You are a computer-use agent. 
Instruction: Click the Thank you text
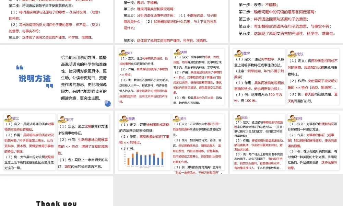pyautogui.click(x=57, y=203)
